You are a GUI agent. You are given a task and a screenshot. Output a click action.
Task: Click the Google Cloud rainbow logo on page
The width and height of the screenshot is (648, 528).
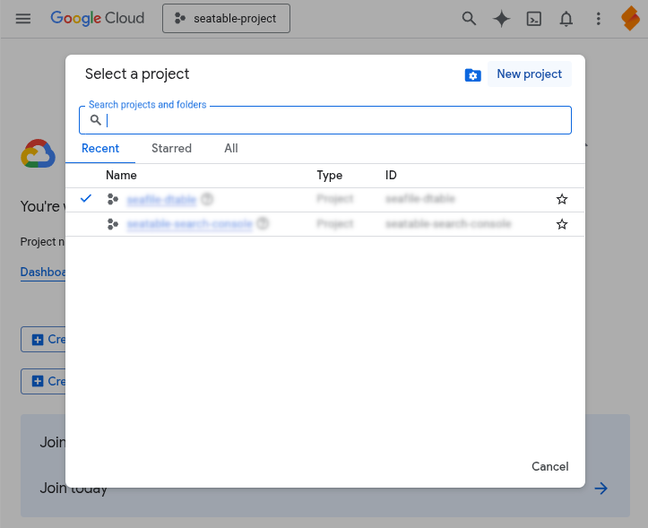[38, 153]
